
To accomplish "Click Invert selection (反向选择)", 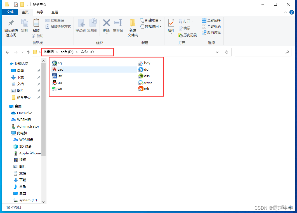I will click(211, 32).
